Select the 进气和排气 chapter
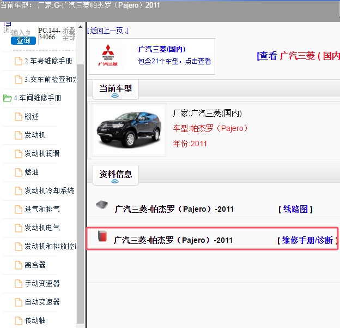 (x=42, y=209)
